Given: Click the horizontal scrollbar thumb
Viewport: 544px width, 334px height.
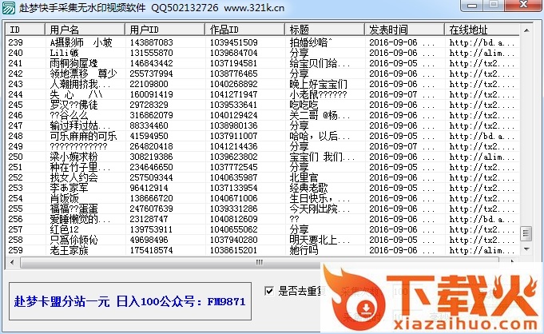Looking at the screenshot, I should 260,262.
